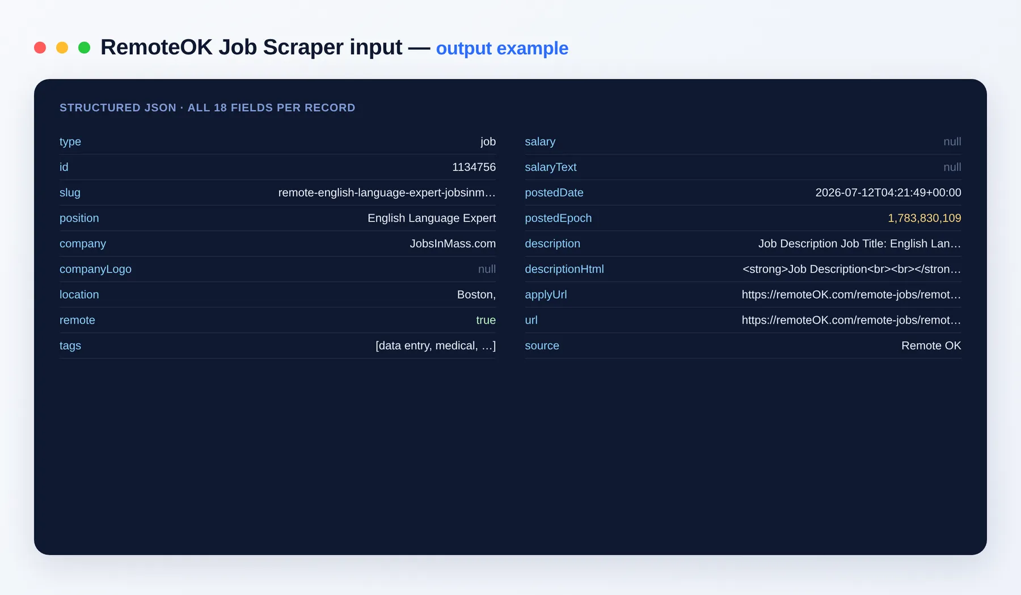Select the epoch value 1,783,830,109
Image resolution: width=1021 pixels, height=595 pixels.
[925, 218]
